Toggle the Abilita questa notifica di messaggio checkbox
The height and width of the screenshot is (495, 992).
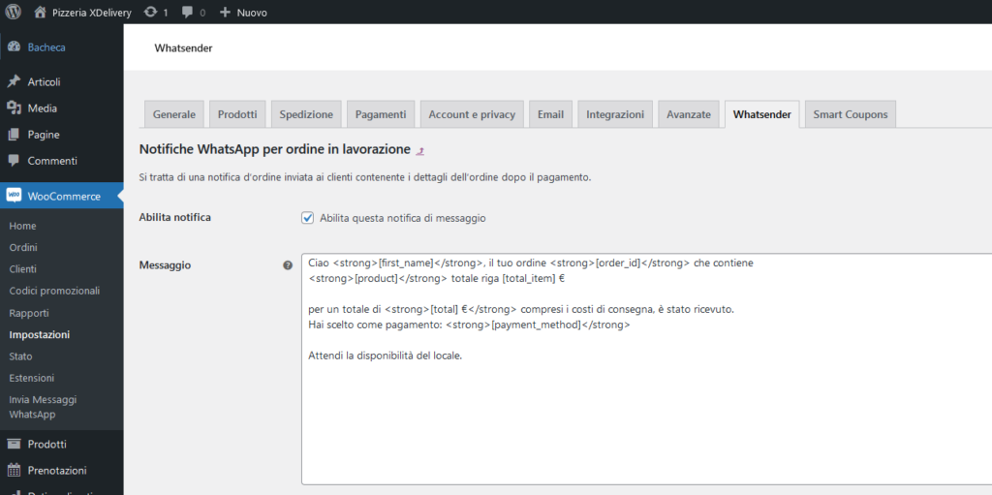pos(308,218)
